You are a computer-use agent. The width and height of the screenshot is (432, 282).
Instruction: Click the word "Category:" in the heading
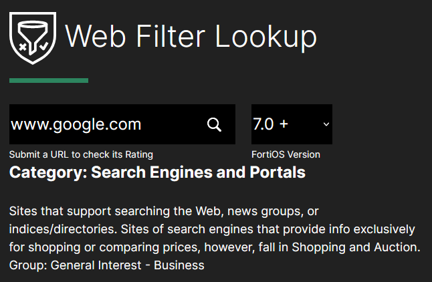47,172
